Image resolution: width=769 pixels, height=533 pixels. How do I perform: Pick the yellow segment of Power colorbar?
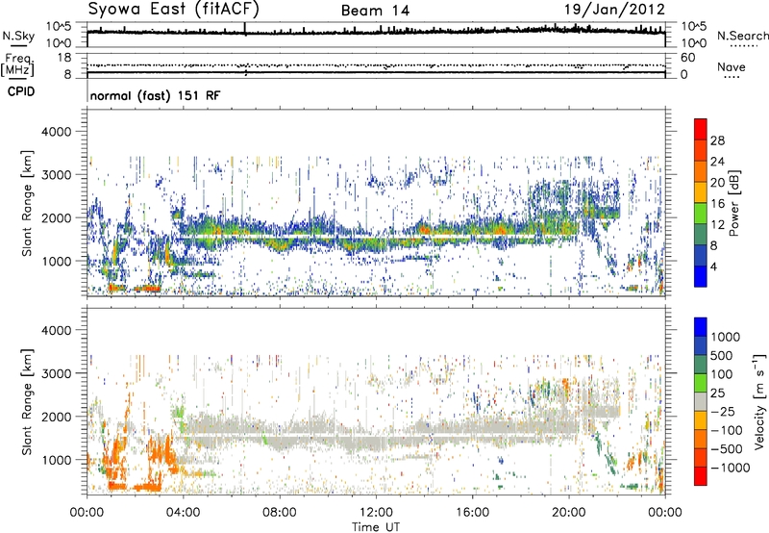coord(701,192)
